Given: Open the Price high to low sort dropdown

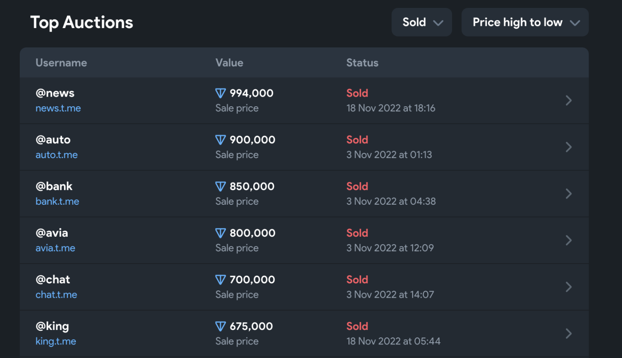Looking at the screenshot, I should [525, 22].
